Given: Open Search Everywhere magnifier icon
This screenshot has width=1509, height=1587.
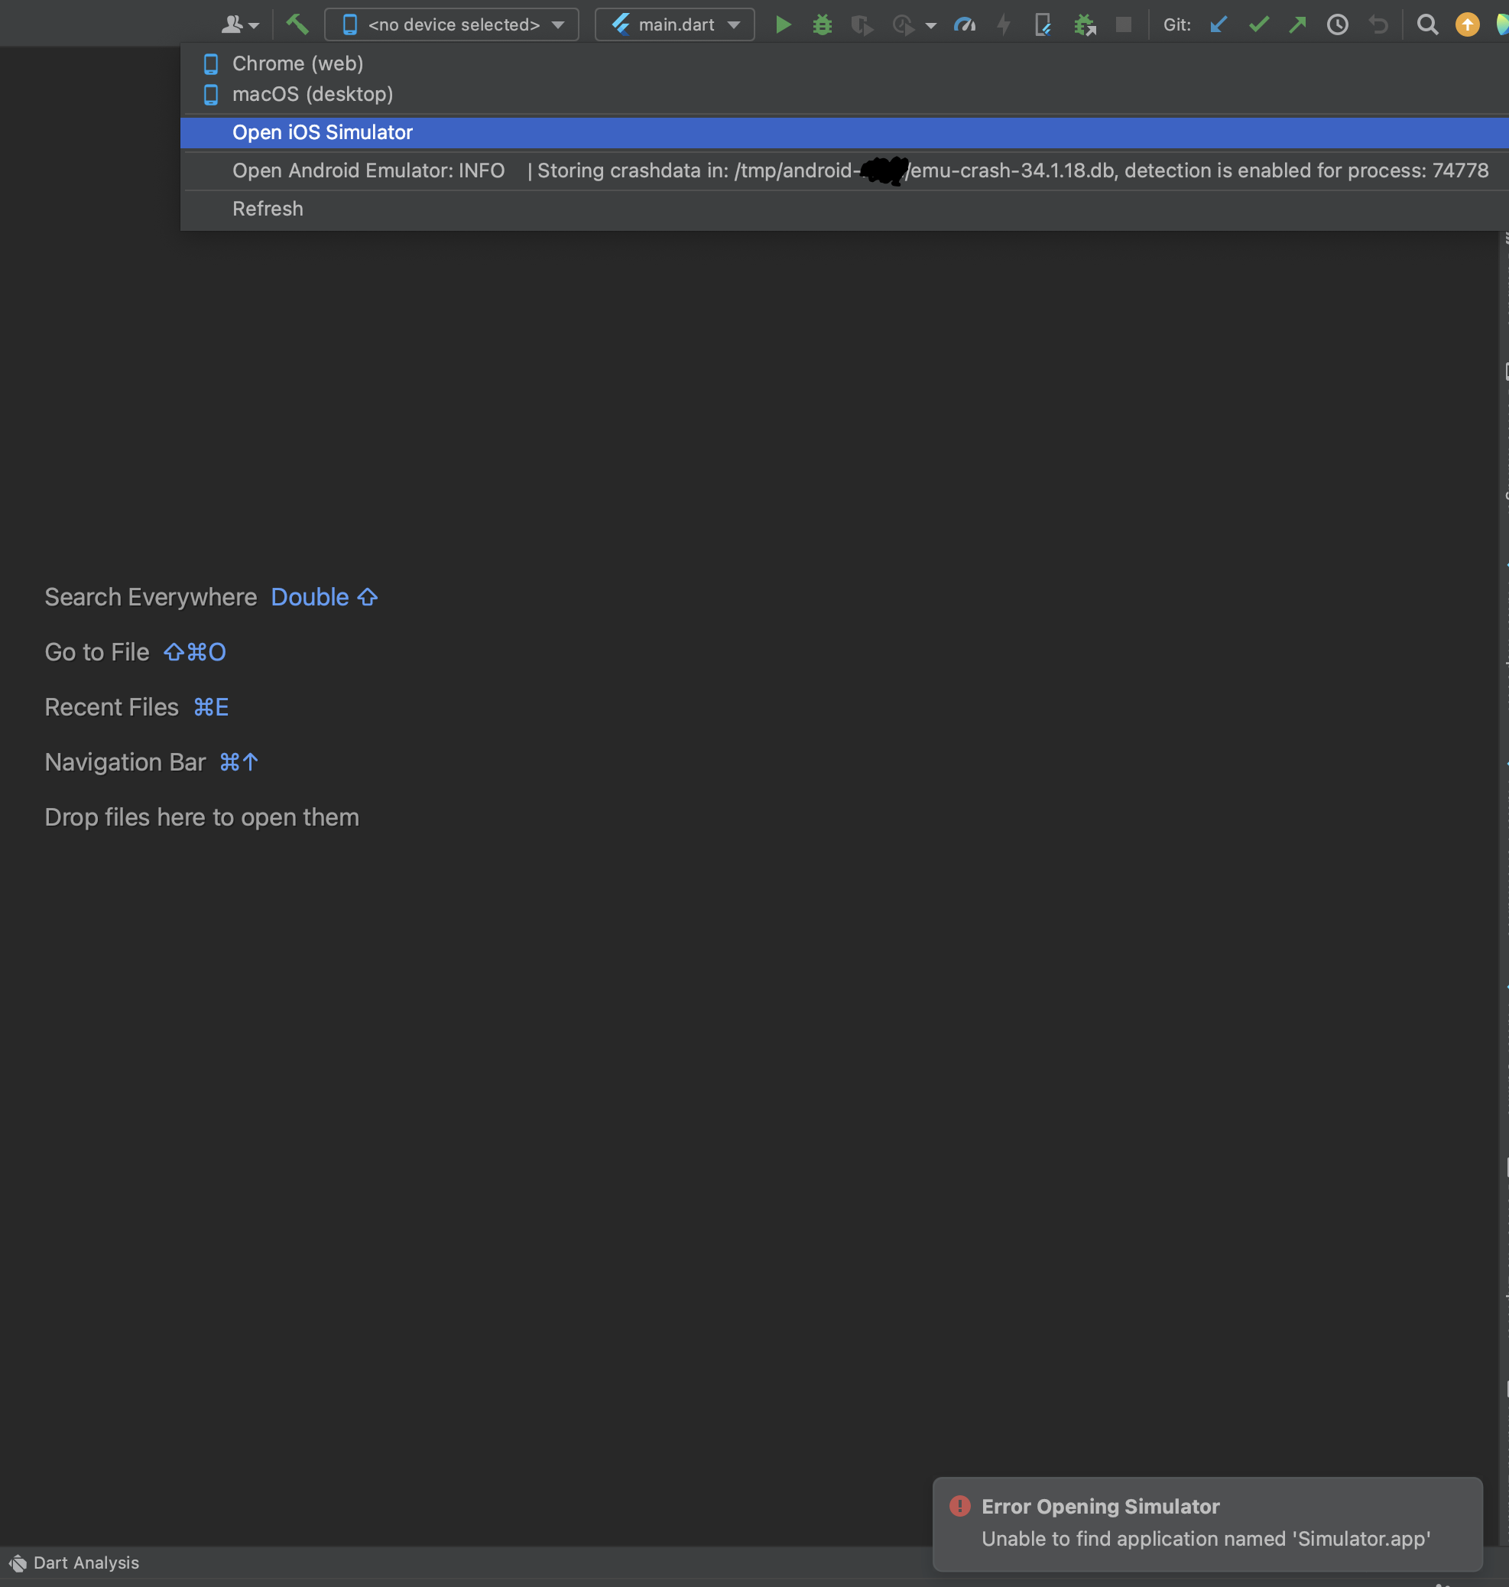Looking at the screenshot, I should click(1427, 24).
